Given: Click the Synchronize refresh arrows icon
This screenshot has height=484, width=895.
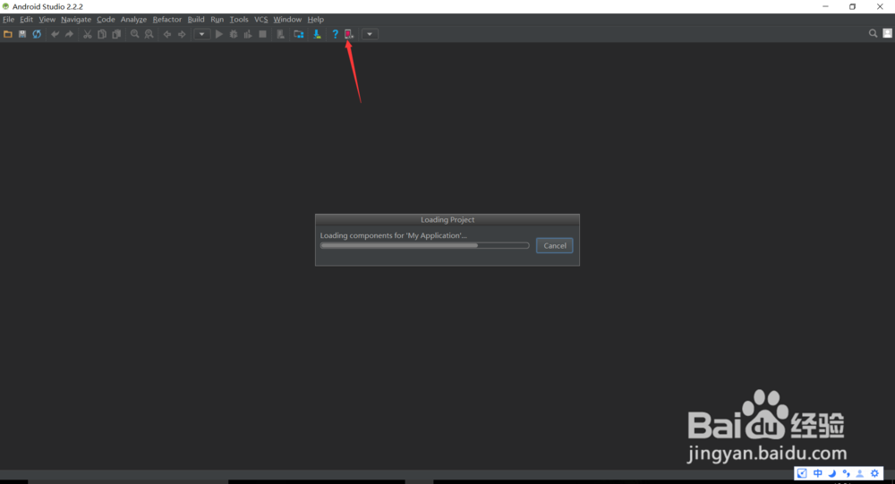Looking at the screenshot, I should [37, 34].
